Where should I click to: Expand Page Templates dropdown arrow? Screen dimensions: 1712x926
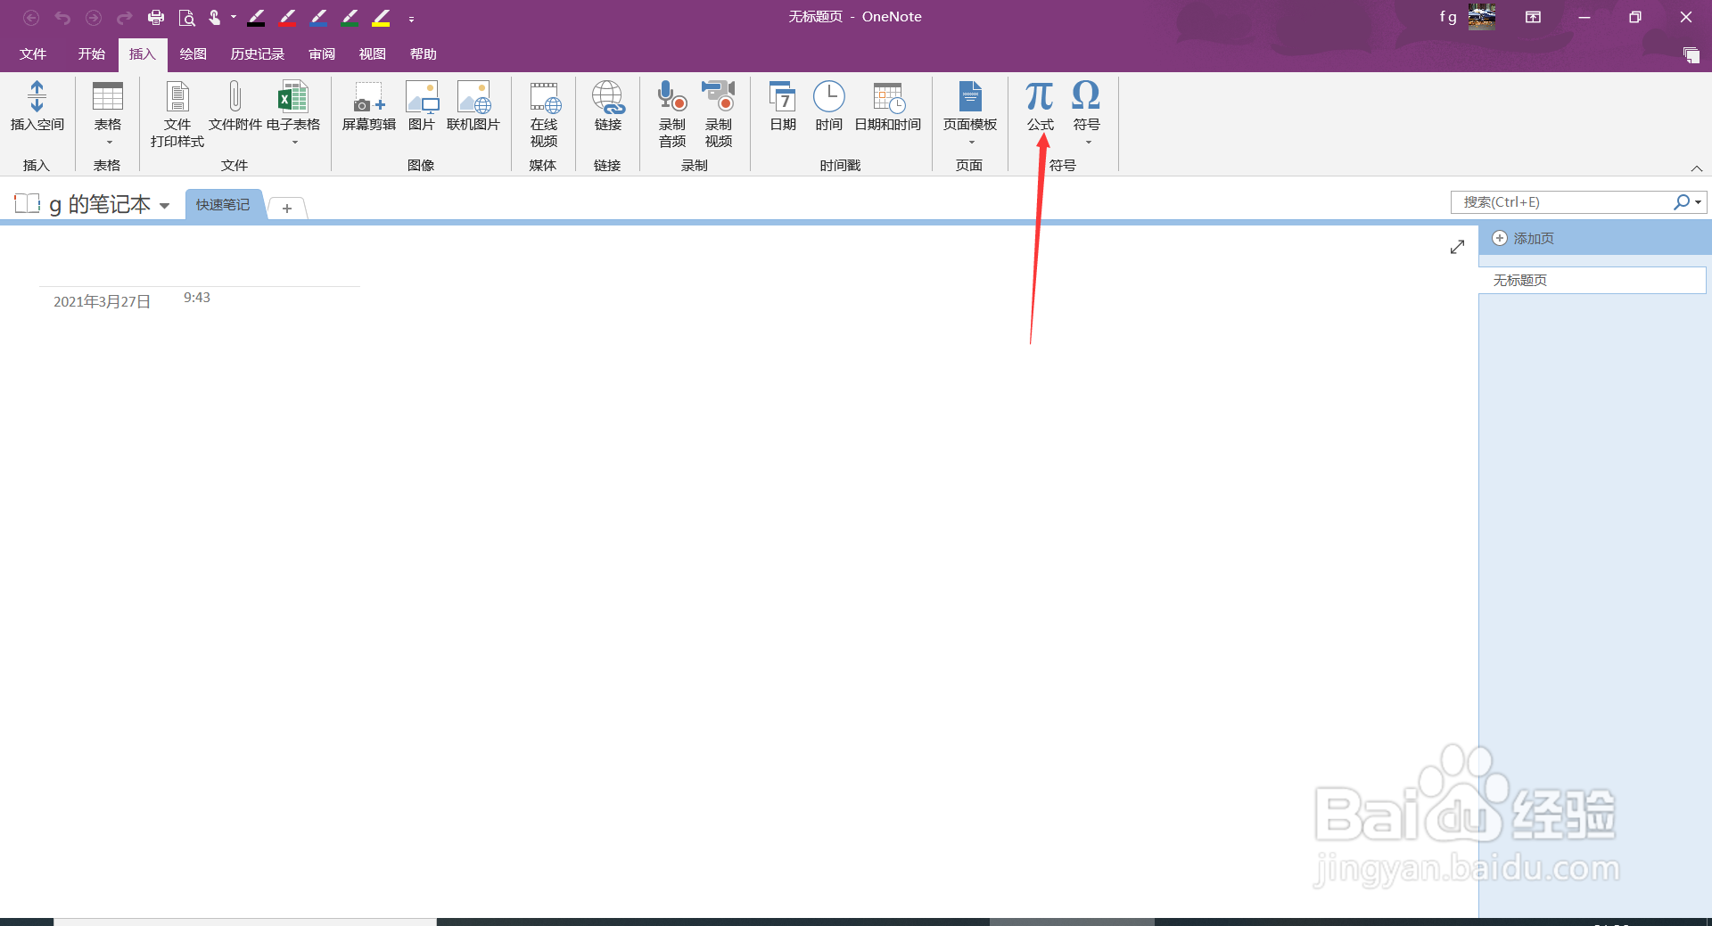(971, 143)
